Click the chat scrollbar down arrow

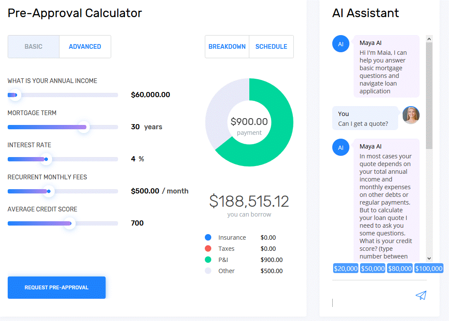coord(429,258)
